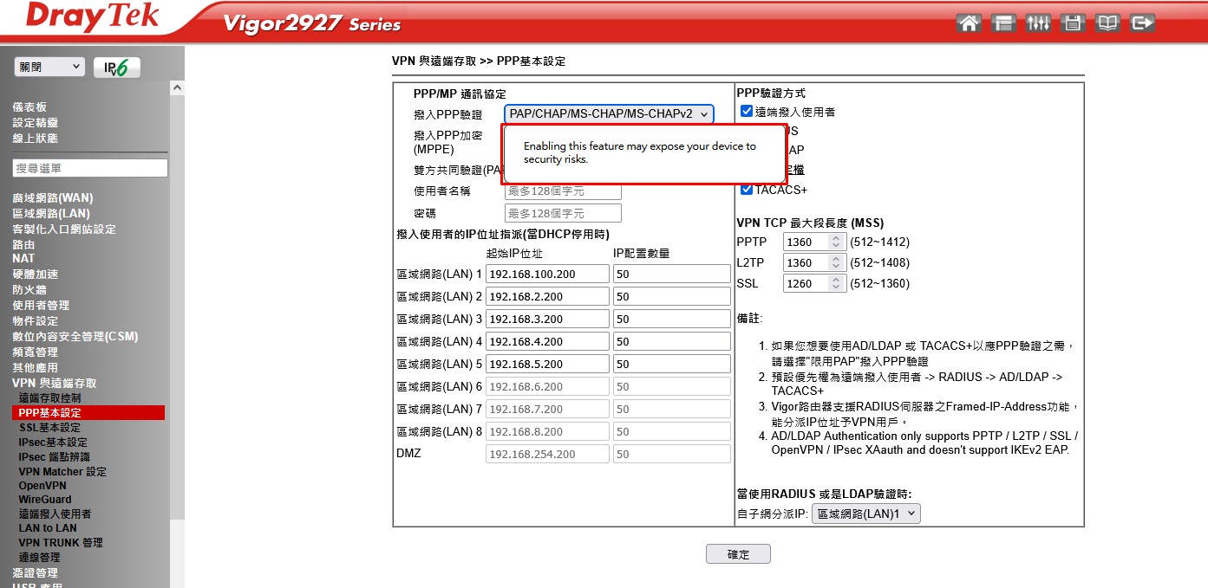Click the floppy disk save icon
This screenshot has width=1208, height=588.
pos(1073,23)
